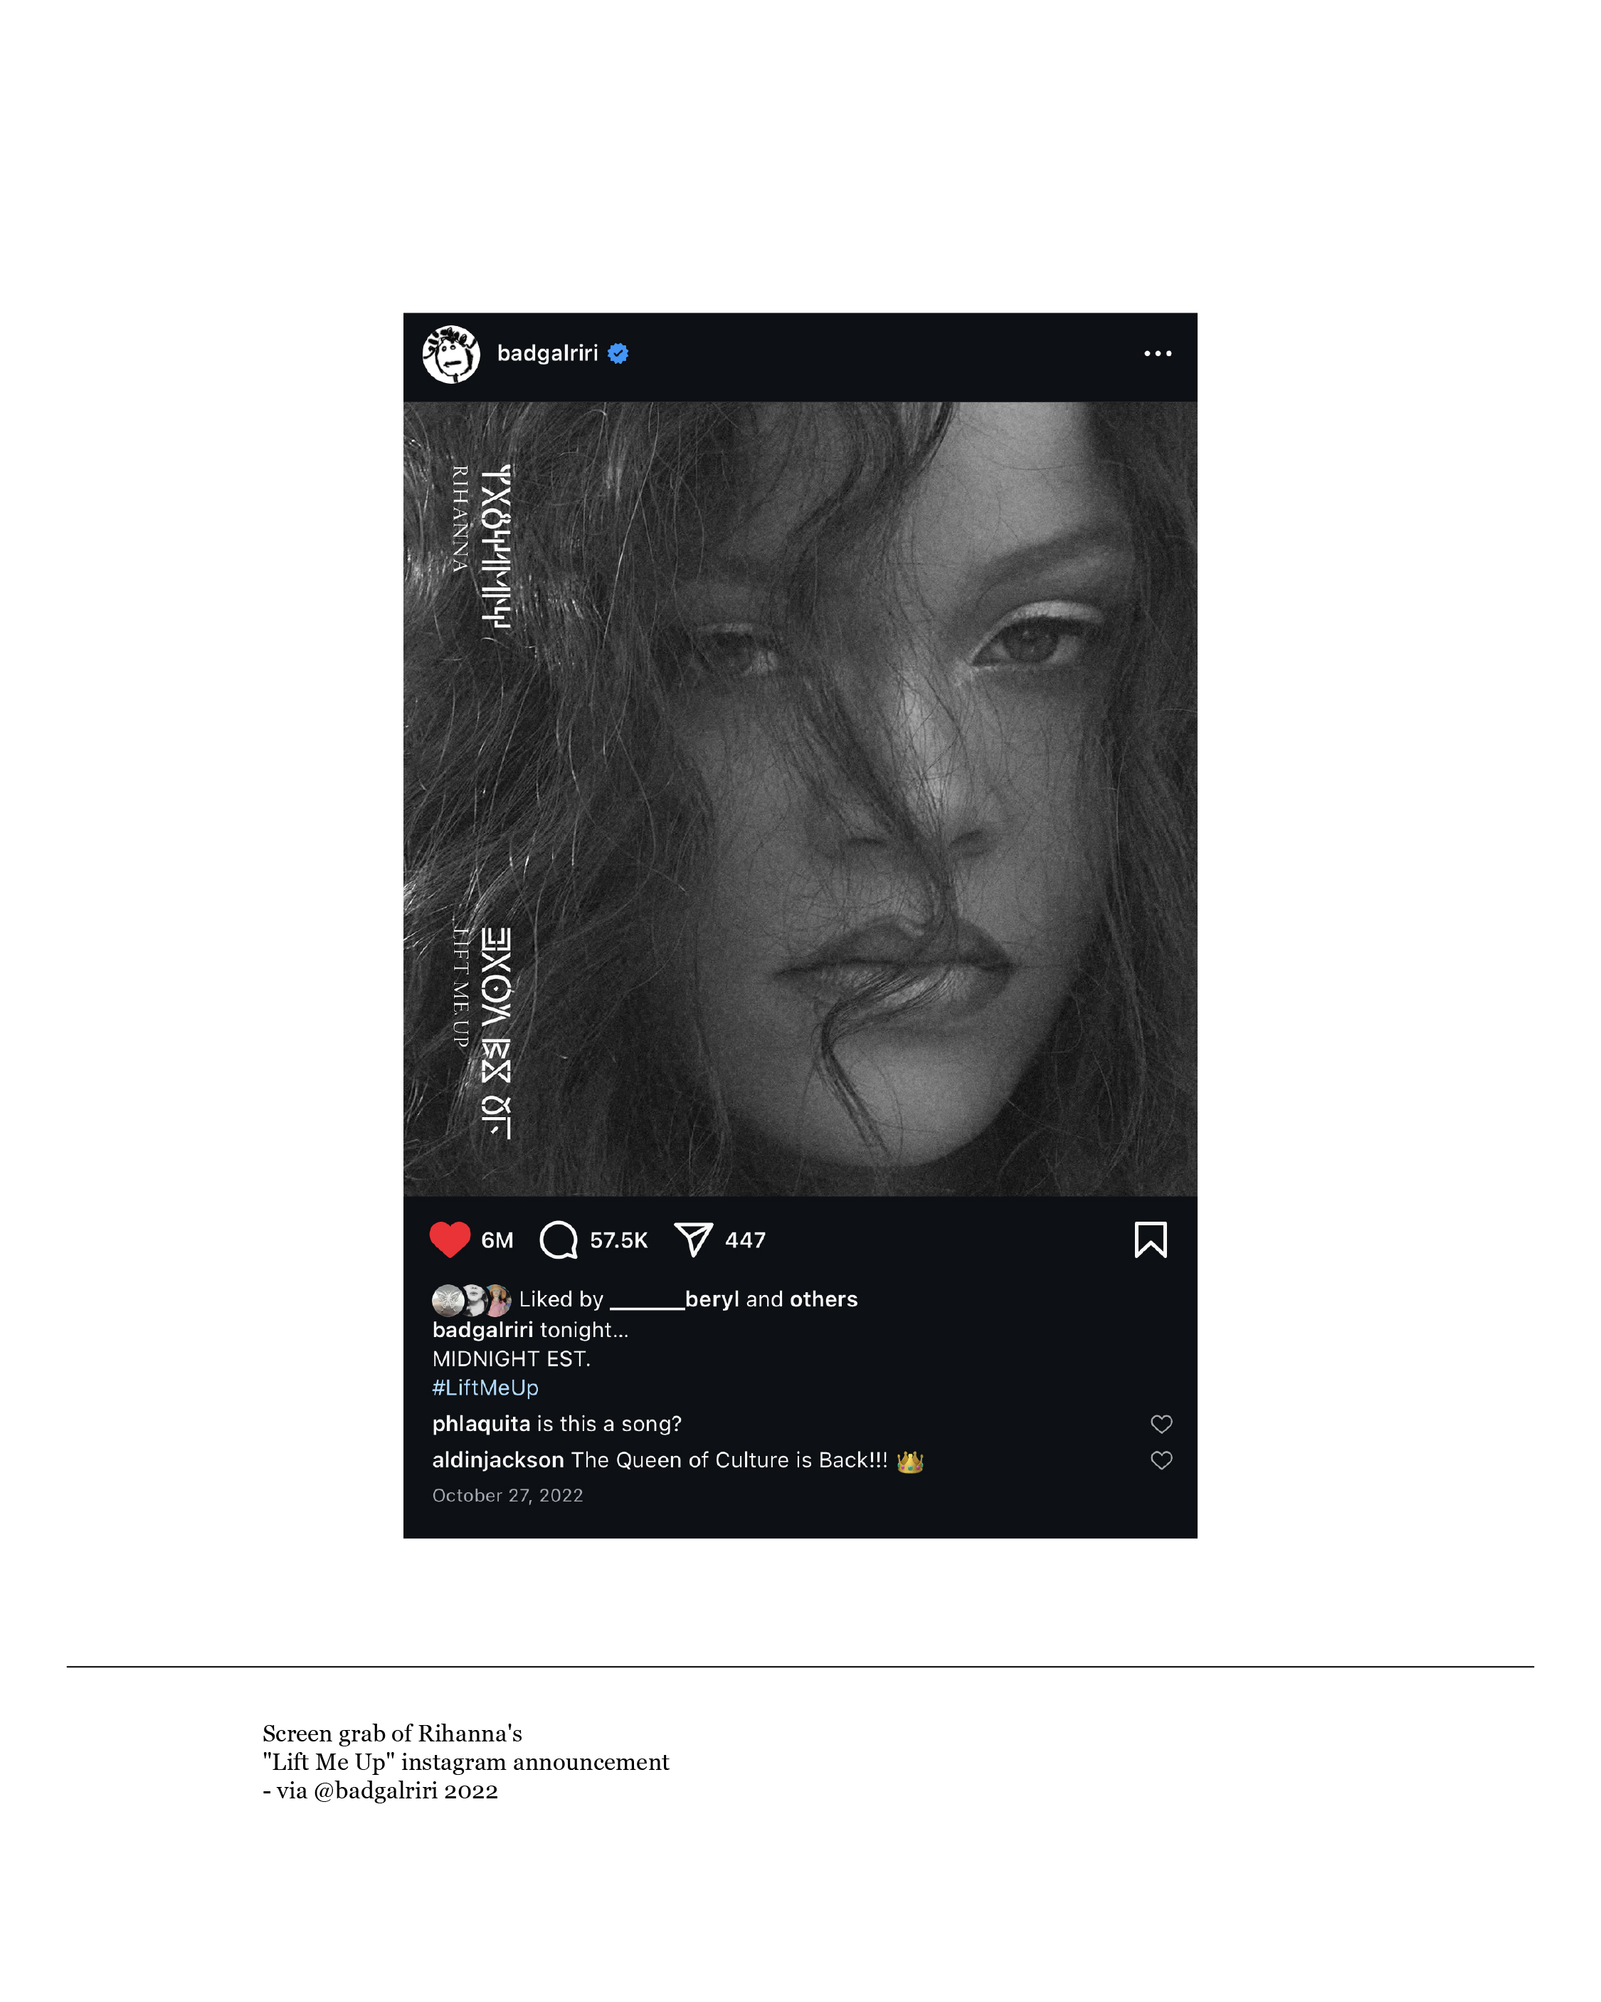Save post with bookmark icon
1601x2002 pixels.
(x=1150, y=1240)
